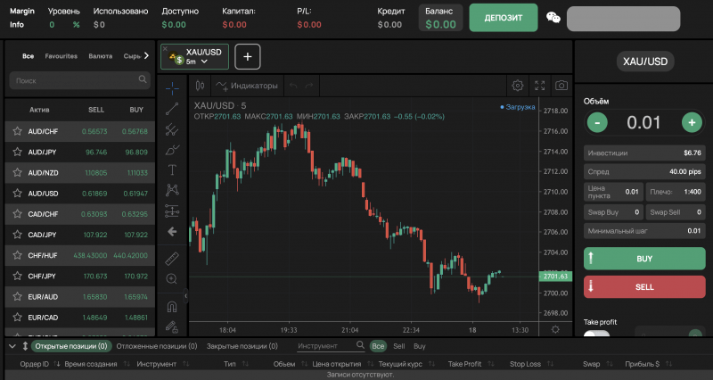The image size is (713, 380).
Task: Select the forecast and measurement tool
Action: [172, 211]
